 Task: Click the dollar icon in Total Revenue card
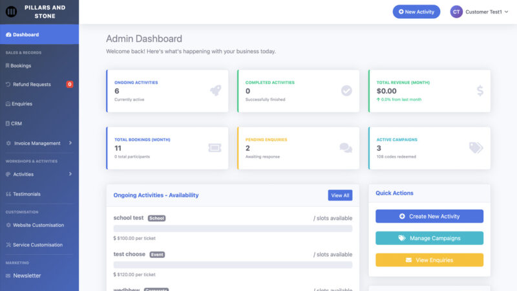tap(480, 91)
